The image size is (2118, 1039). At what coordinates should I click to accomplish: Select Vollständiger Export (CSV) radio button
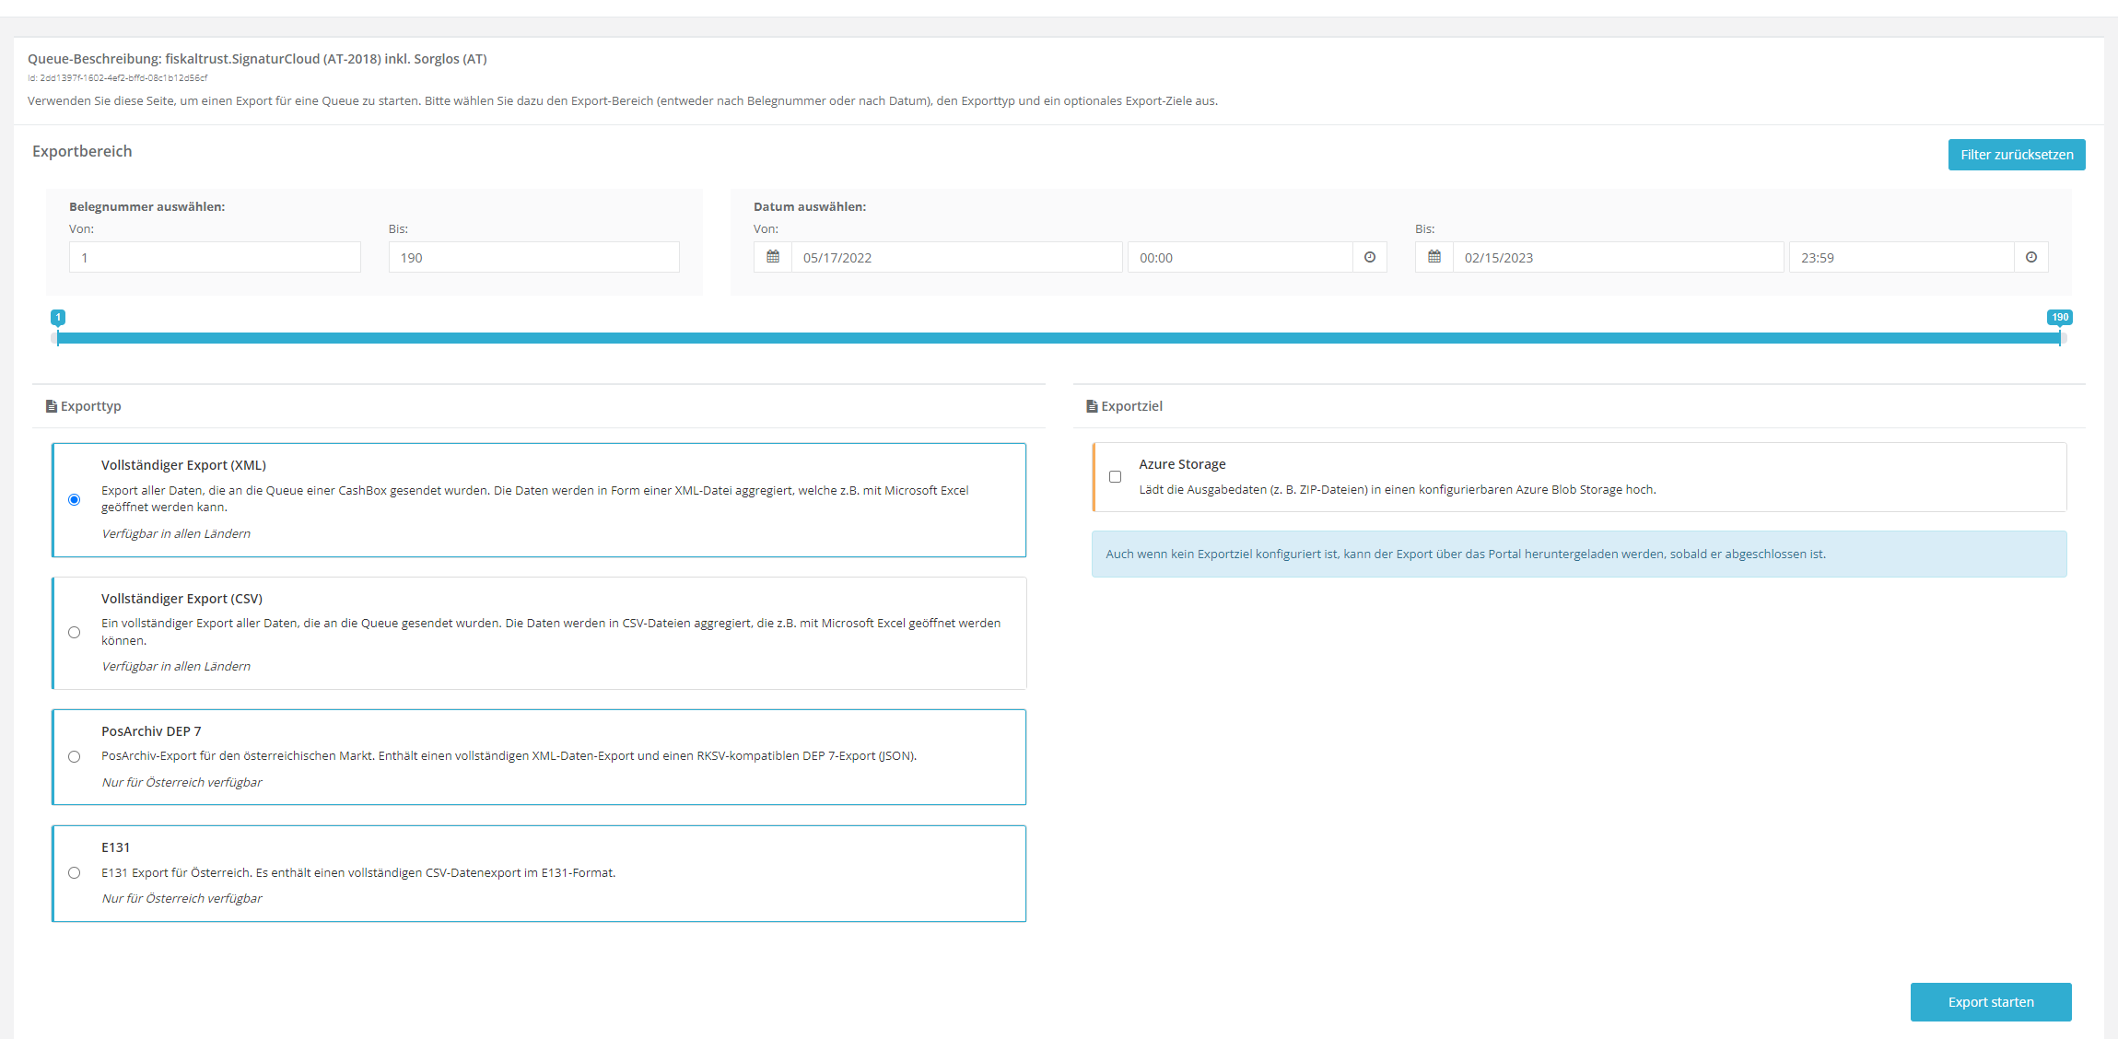click(x=75, y=632)
